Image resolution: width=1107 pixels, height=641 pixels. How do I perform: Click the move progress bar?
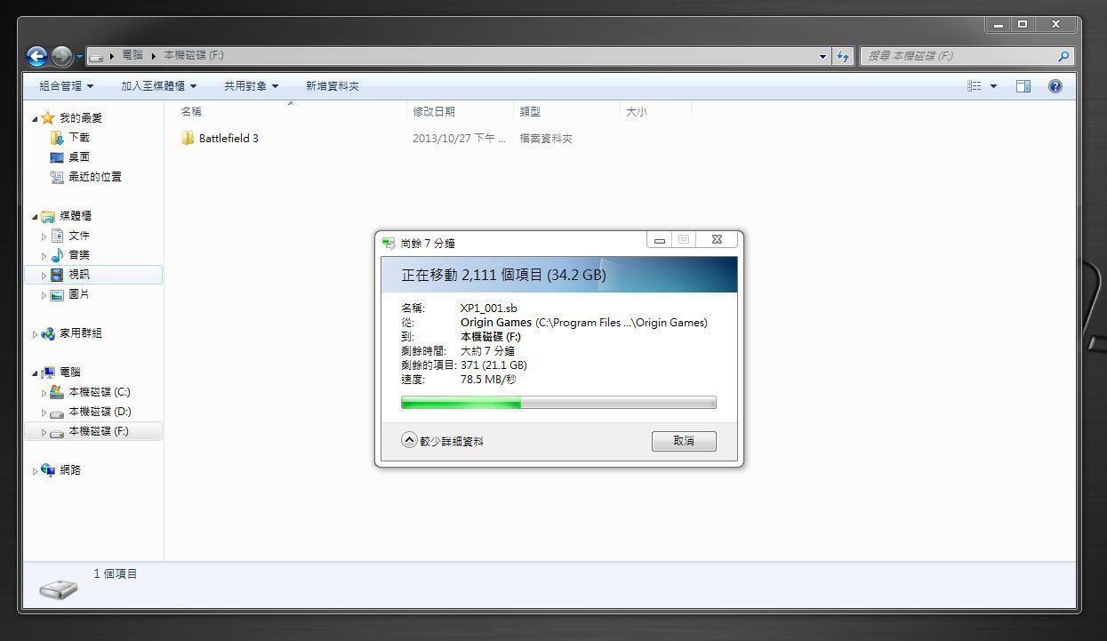point(558,403)
